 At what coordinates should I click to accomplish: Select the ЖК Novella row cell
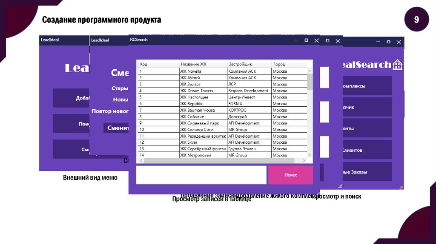203,71
